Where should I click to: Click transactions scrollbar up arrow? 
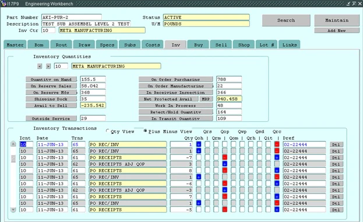click(x=13, y=144)
